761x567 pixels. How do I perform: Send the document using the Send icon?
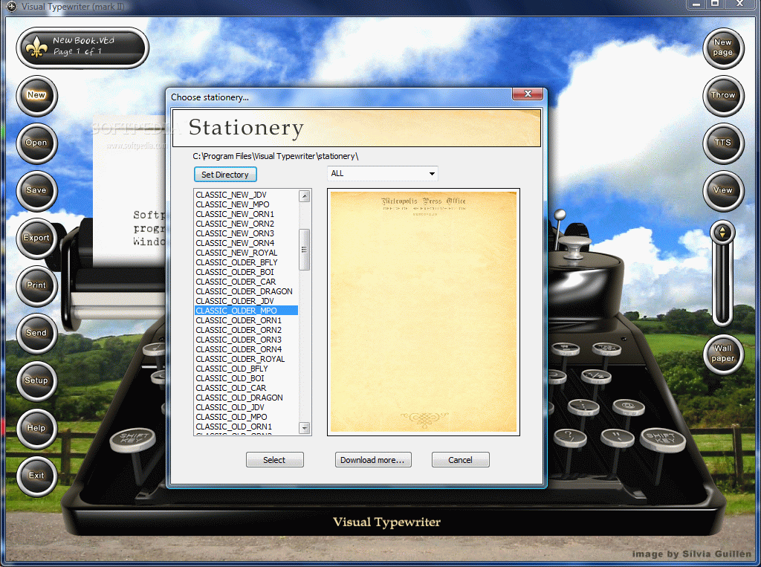click(x=36, y=334)
